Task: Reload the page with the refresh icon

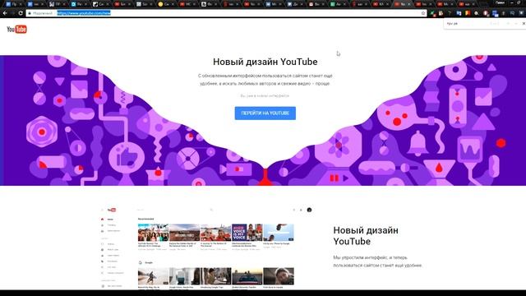Action: pyautogui.click(x=21, y=13)
